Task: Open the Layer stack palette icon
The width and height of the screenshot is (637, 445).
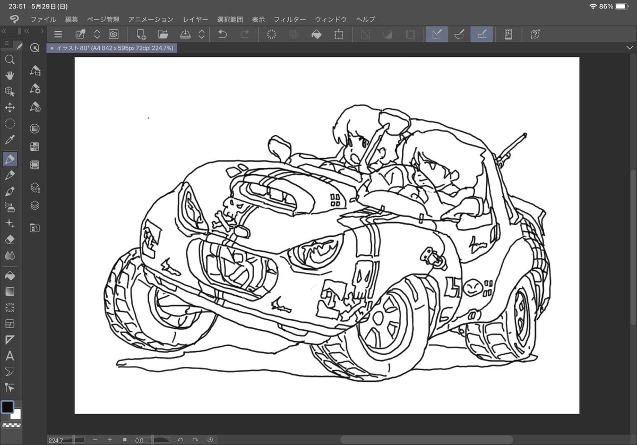Action: (35, 206)
